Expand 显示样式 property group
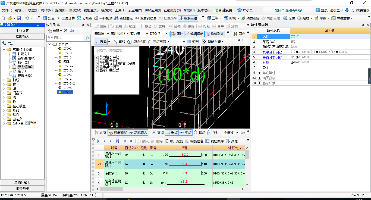Screen dimensions: 371x200 (259, 83)
